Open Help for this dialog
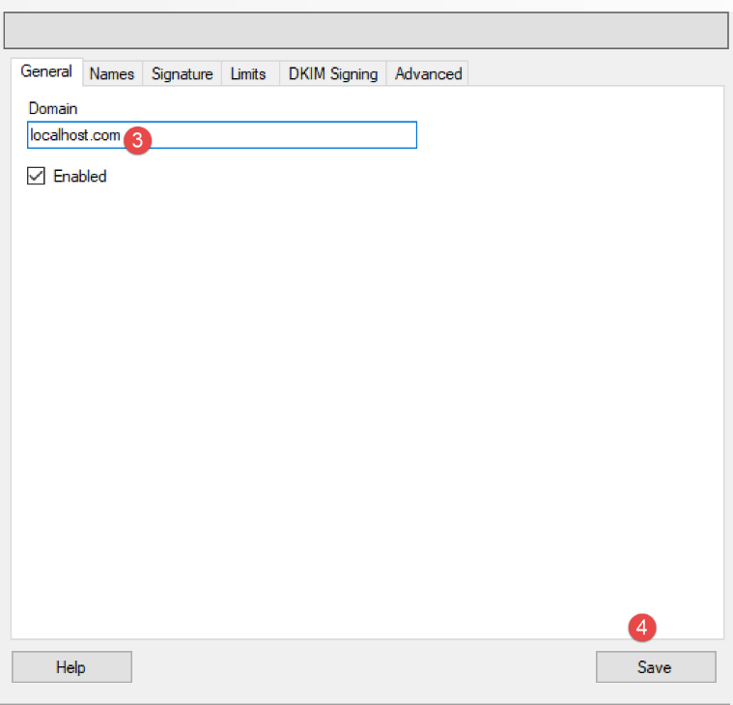This screenshot has height=705, width=733. click(x=71, y=667)
